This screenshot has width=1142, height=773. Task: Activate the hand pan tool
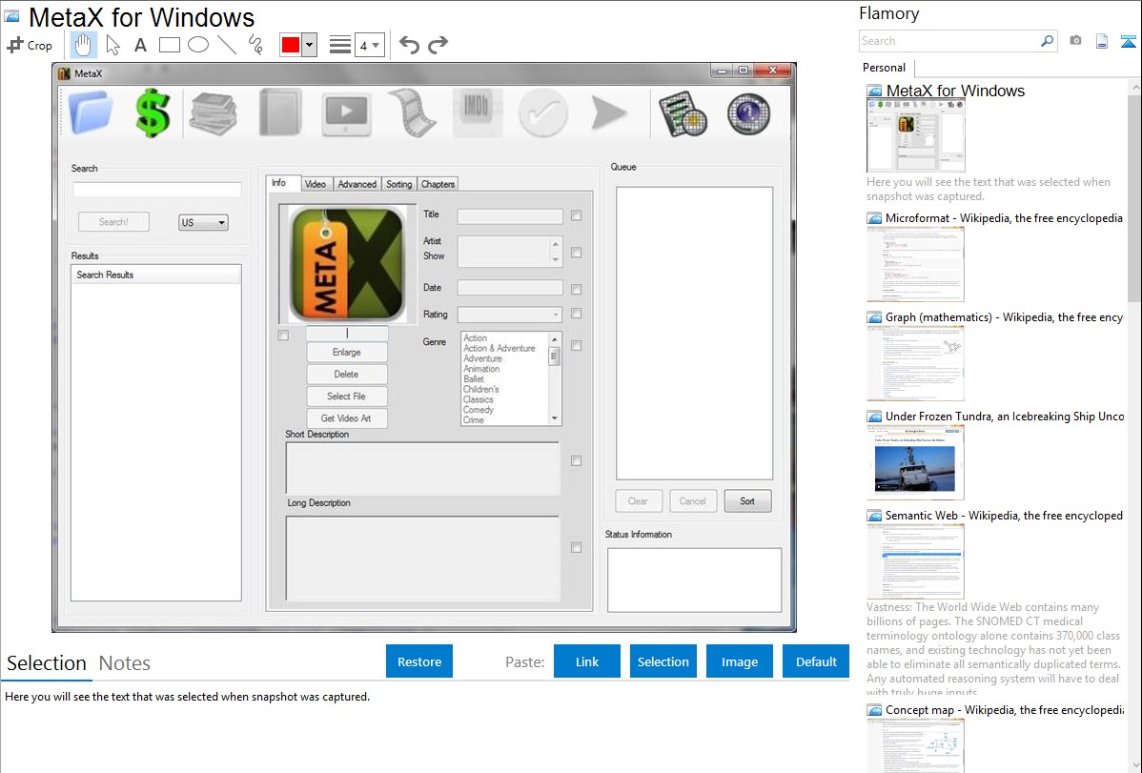click(83, 45)
